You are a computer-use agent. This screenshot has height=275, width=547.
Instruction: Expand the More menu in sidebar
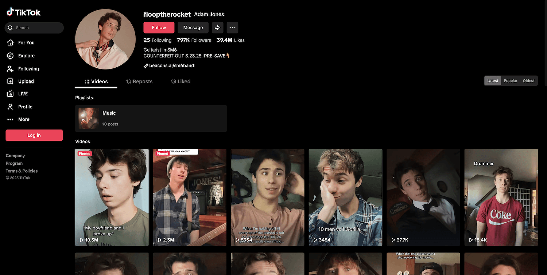pos(24,119)
